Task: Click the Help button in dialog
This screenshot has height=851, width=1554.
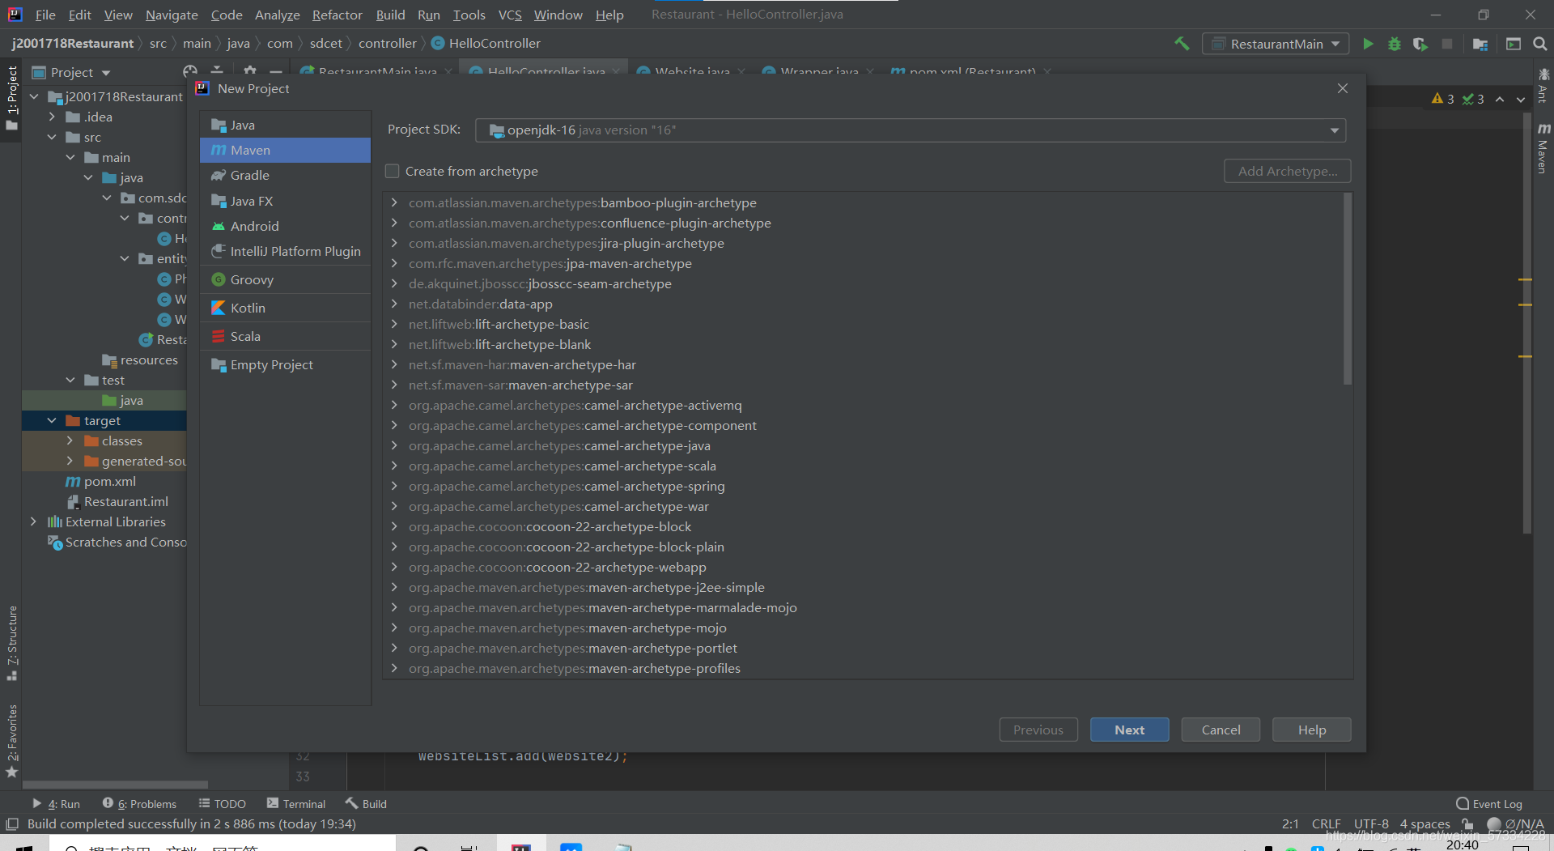Action: [x=1311, y=730]
